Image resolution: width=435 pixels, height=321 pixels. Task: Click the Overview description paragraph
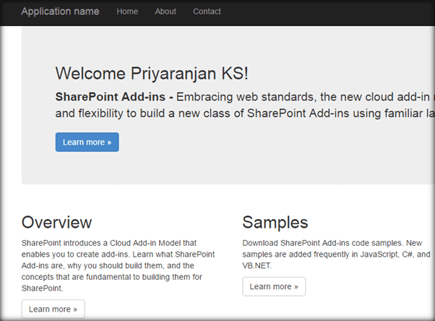[x=119, y=265]
